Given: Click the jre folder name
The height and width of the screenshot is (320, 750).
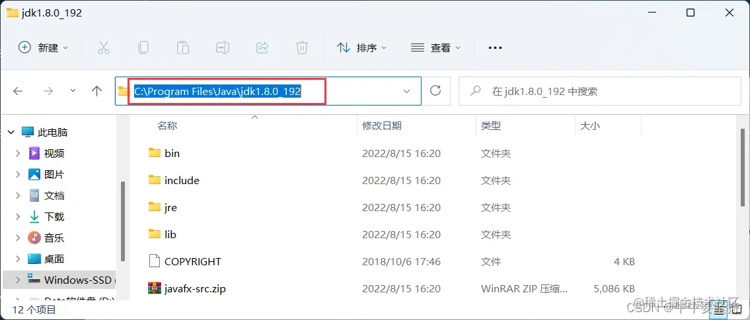Looking at the screenshot, I should [x=170, y=208].
